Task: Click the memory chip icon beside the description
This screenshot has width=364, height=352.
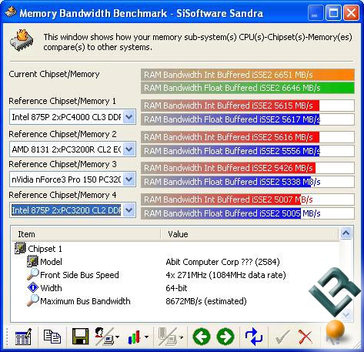Action: [x=22, y=41]
